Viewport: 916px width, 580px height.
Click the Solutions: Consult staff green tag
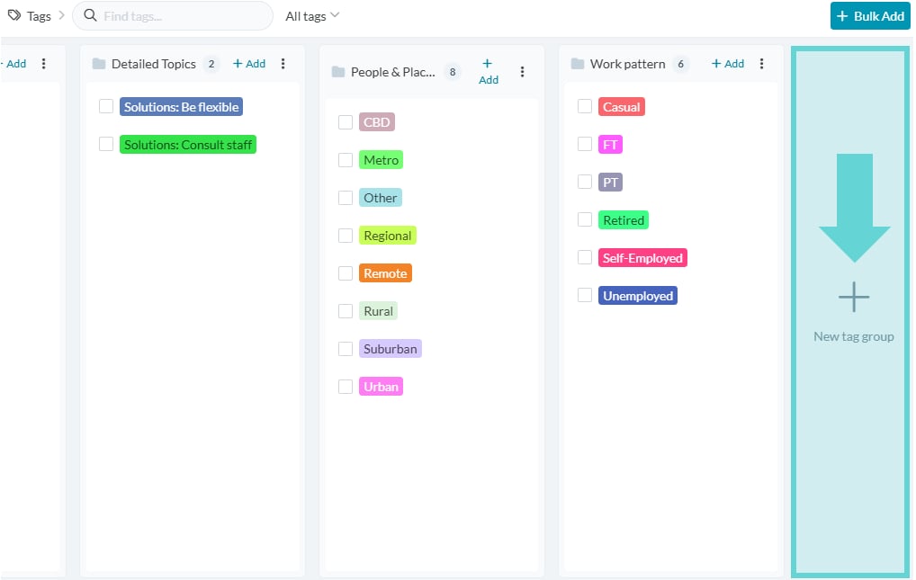tap(188, 145)
